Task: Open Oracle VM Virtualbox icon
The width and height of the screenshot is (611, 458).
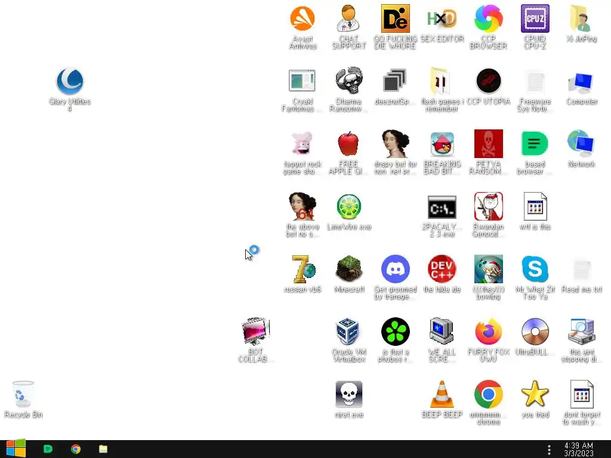Action: pyautogui.click(x=347, y=332)
